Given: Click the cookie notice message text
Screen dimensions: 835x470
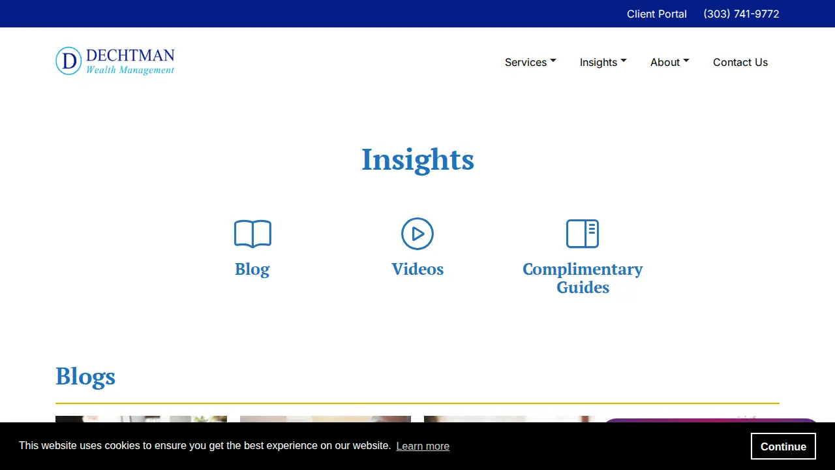Looking at the screenshot, I should [205, 445].
